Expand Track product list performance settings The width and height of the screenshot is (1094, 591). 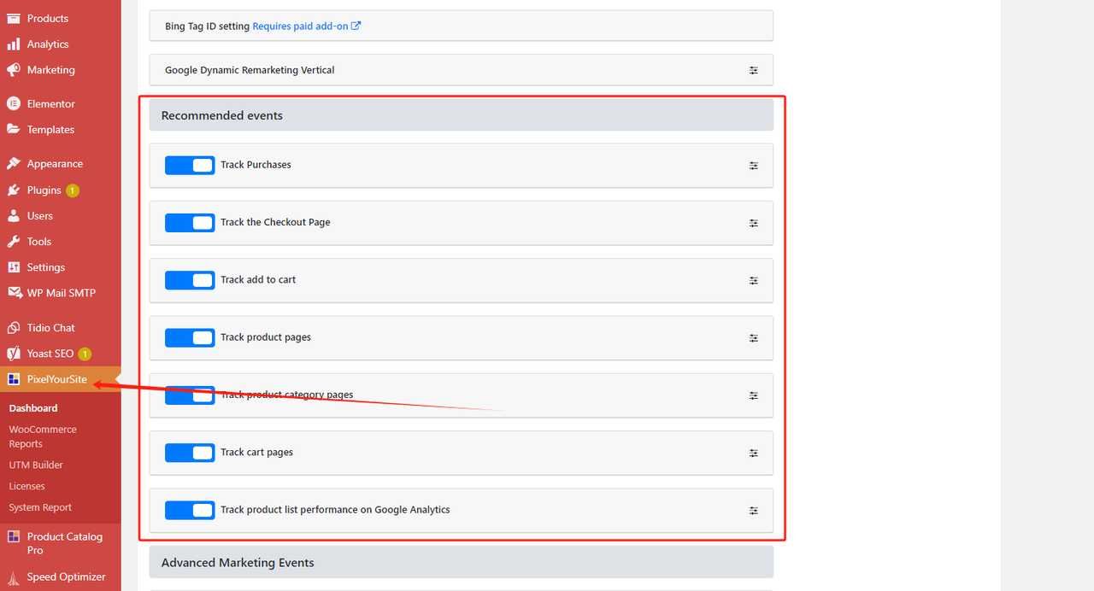(754, 511)
